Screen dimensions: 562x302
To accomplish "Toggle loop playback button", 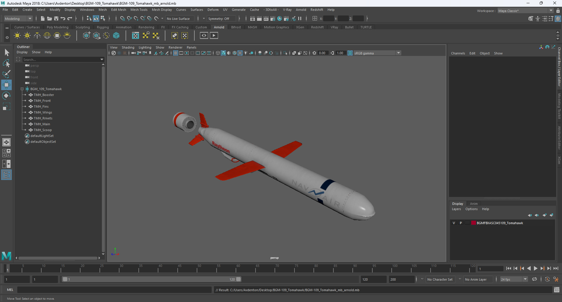I will tap(534, 279).
